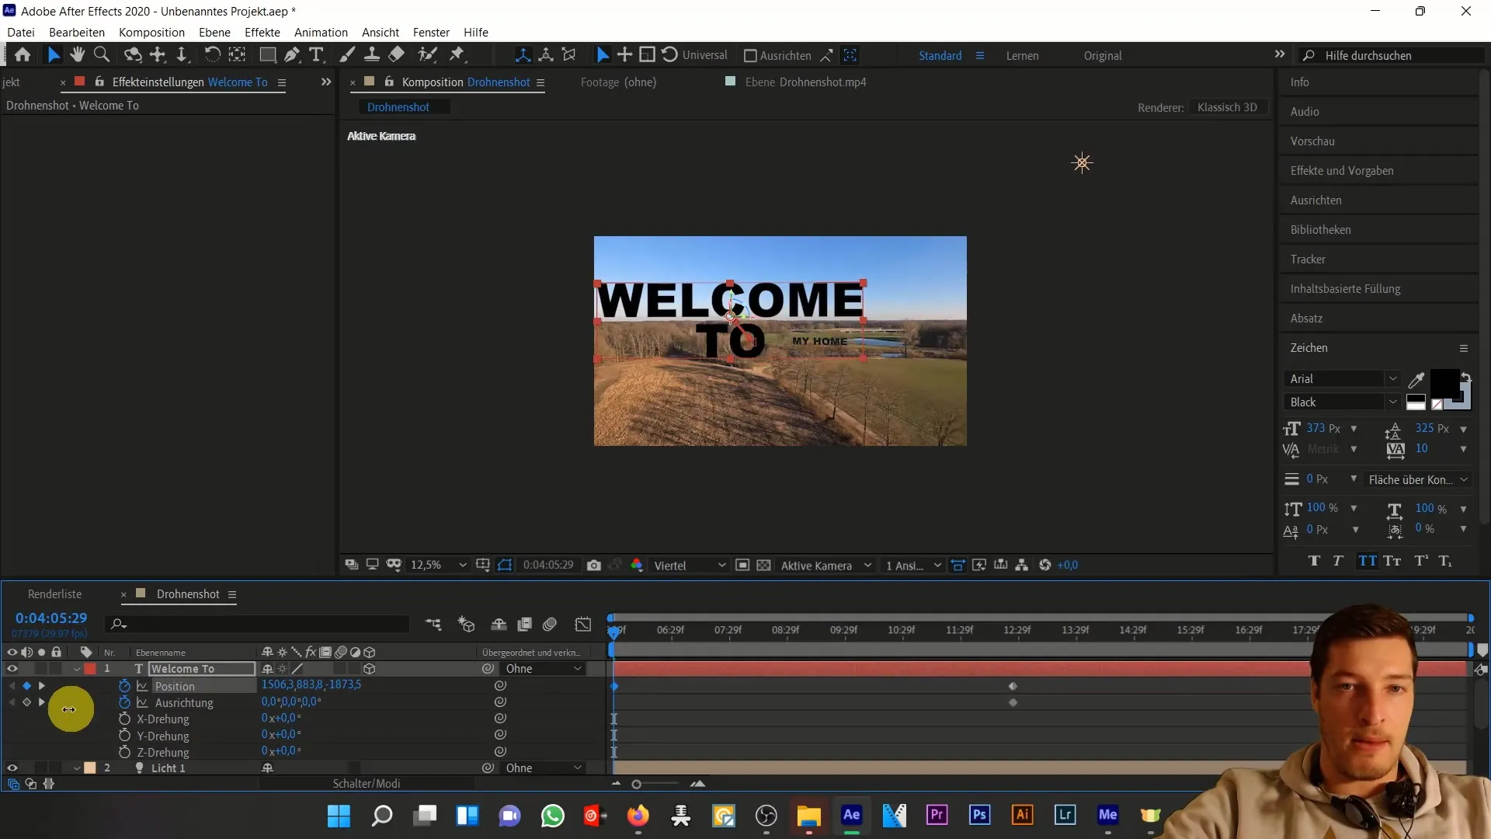Open the Viertel resolution dropdown

pos(690,566)
